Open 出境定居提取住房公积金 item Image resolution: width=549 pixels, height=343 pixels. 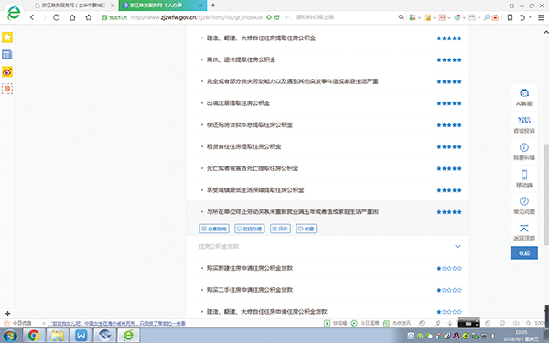[238, 103]
